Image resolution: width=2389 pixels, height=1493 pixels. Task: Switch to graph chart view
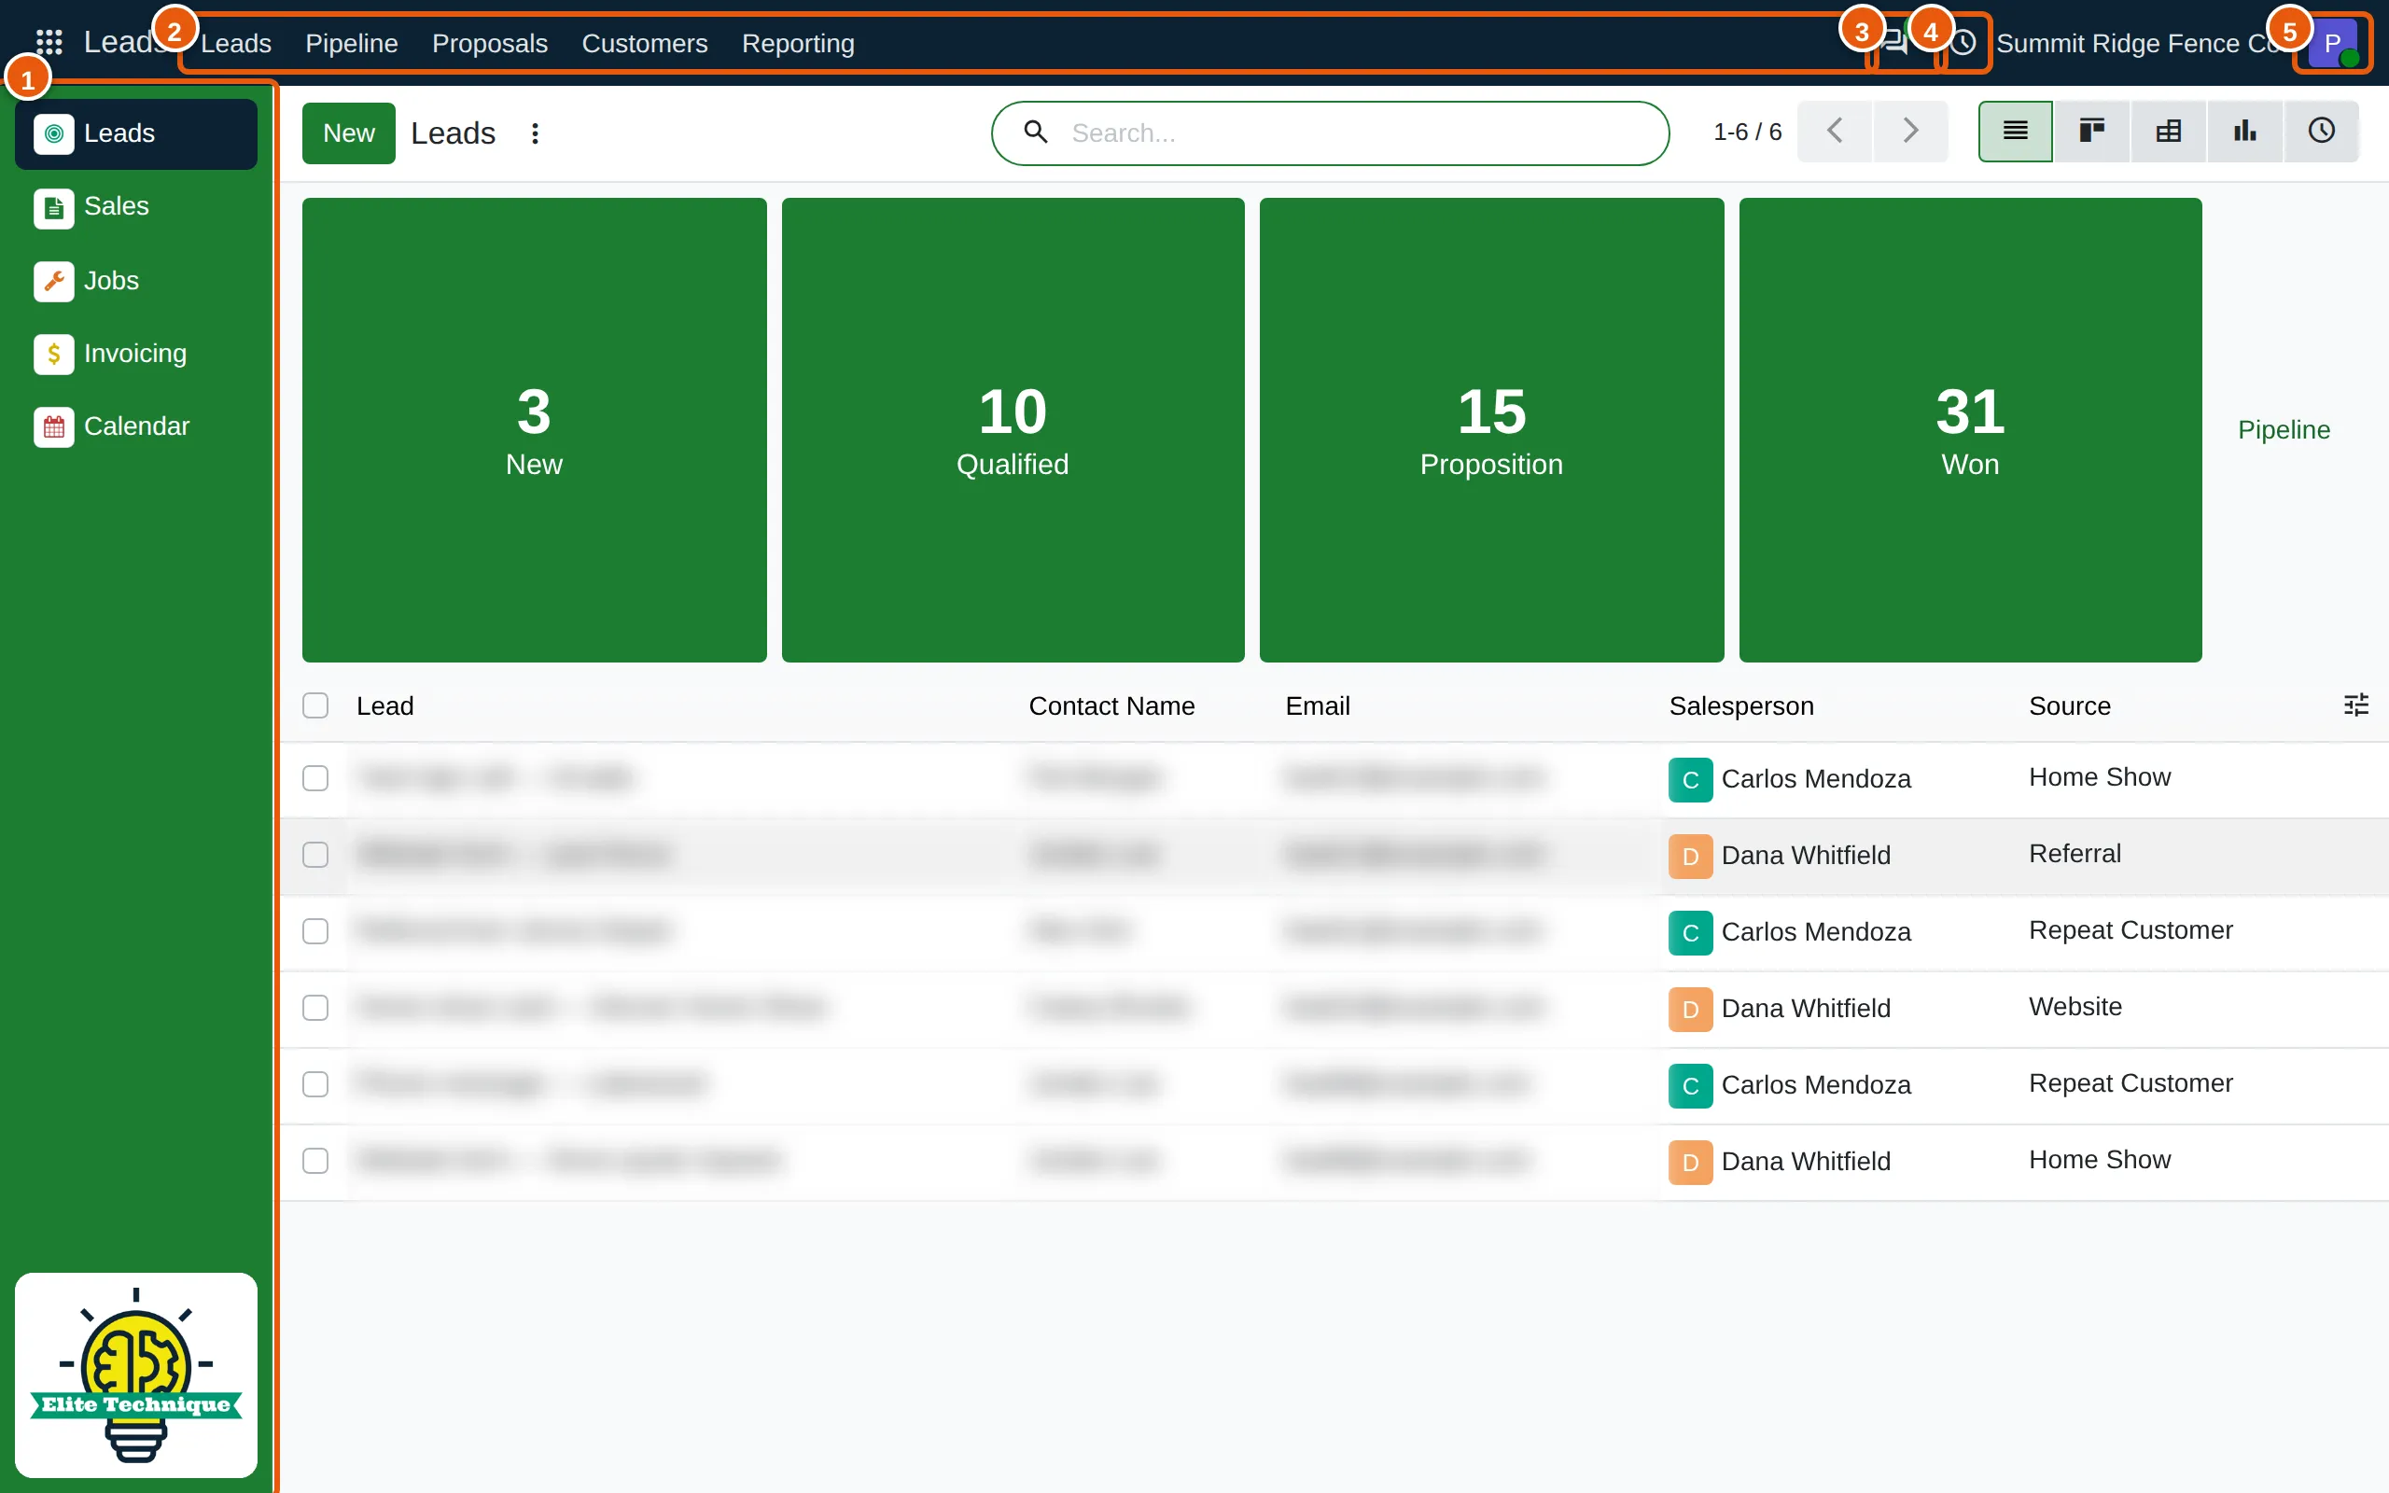[x=2245, y=132]
